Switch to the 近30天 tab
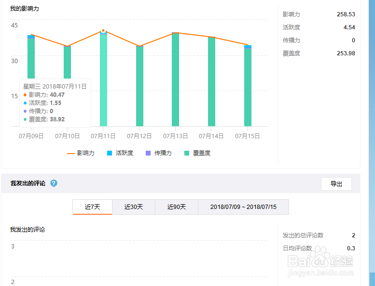The width and height of the screenshot is (375, 286). coord(134,207)
